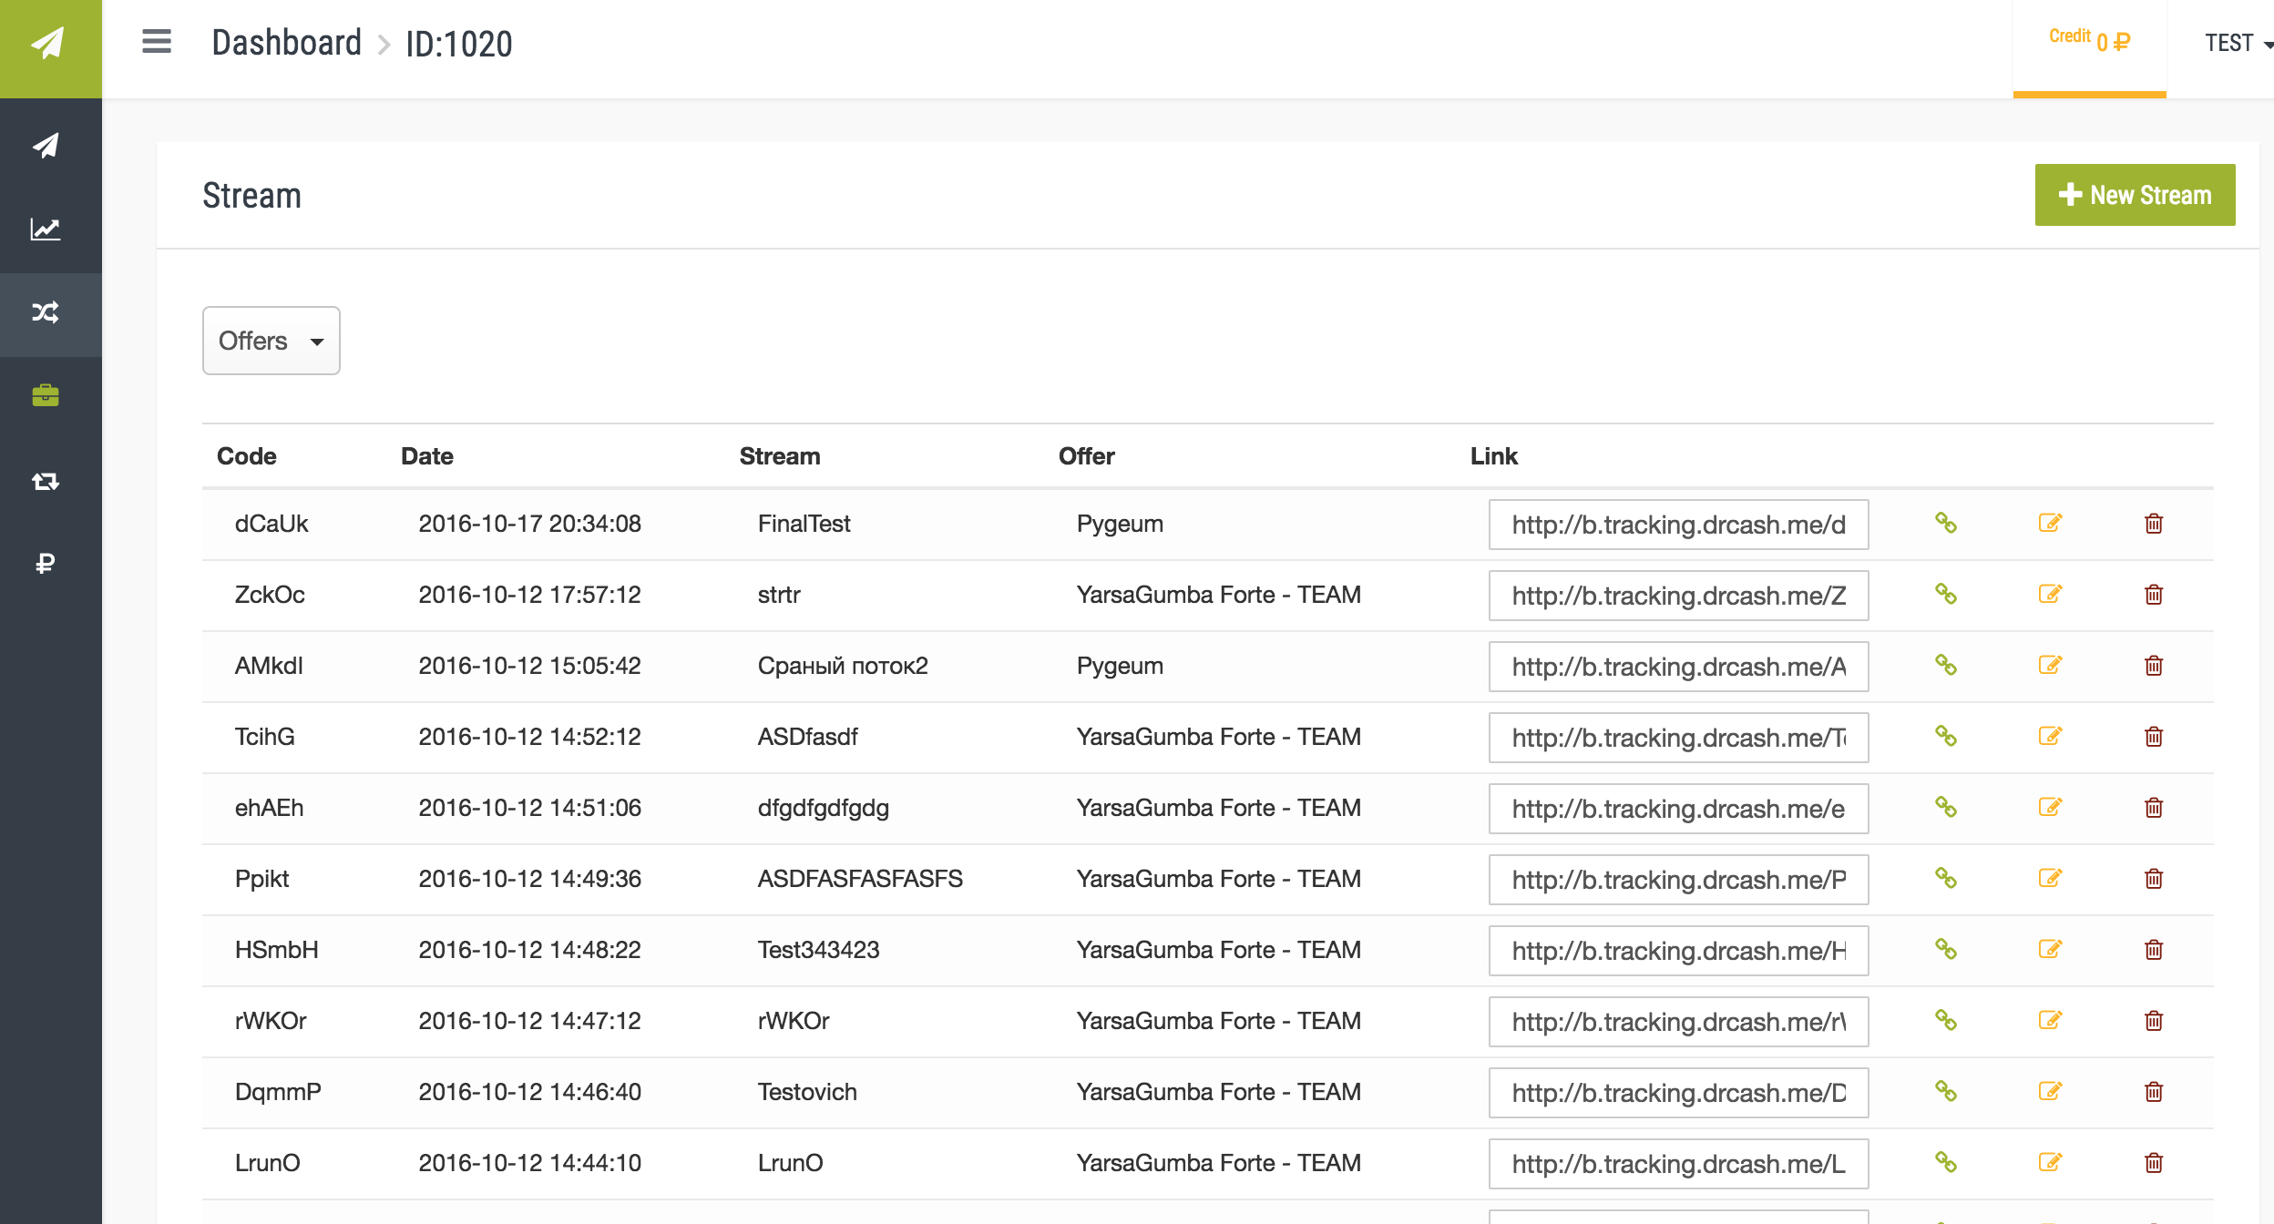Click the Dashboard breadcrumb link
Viewport: 2274px width, 1224px height.
286,44
